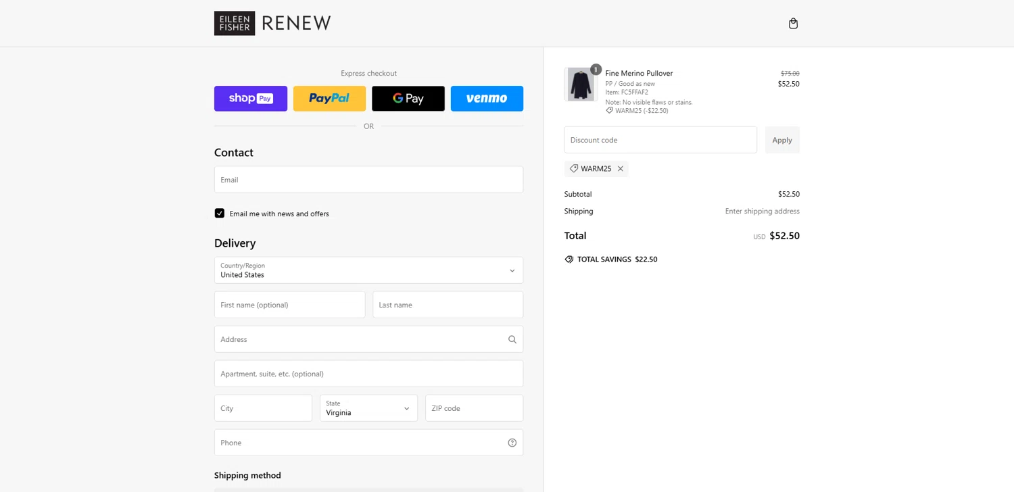Focus the Address input field

click(368, 339)
